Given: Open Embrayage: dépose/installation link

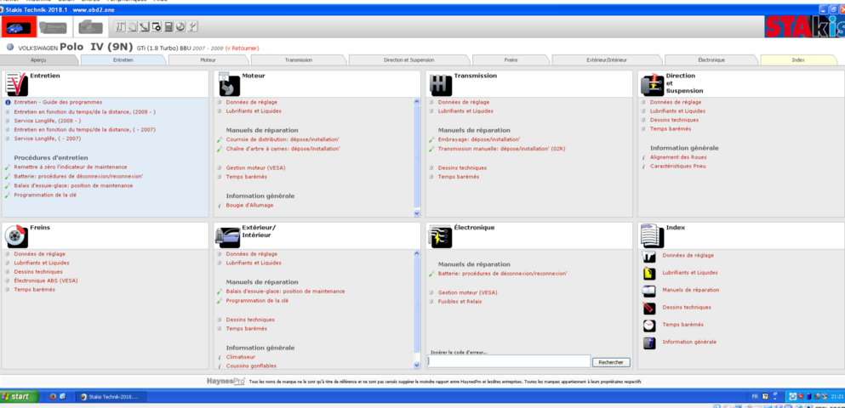Looking at the screenshot, I should point(479,139).
